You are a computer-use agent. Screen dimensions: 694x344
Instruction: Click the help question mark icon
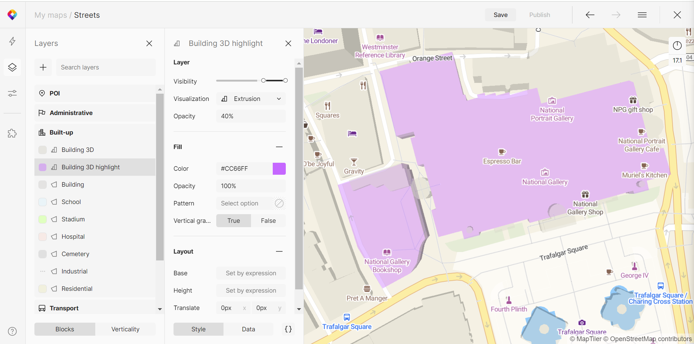(x=12, y=331)
